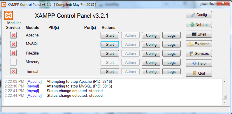Click the log panel scrollbar up arrow
232x114 pixels.
(x=224, y=81)
